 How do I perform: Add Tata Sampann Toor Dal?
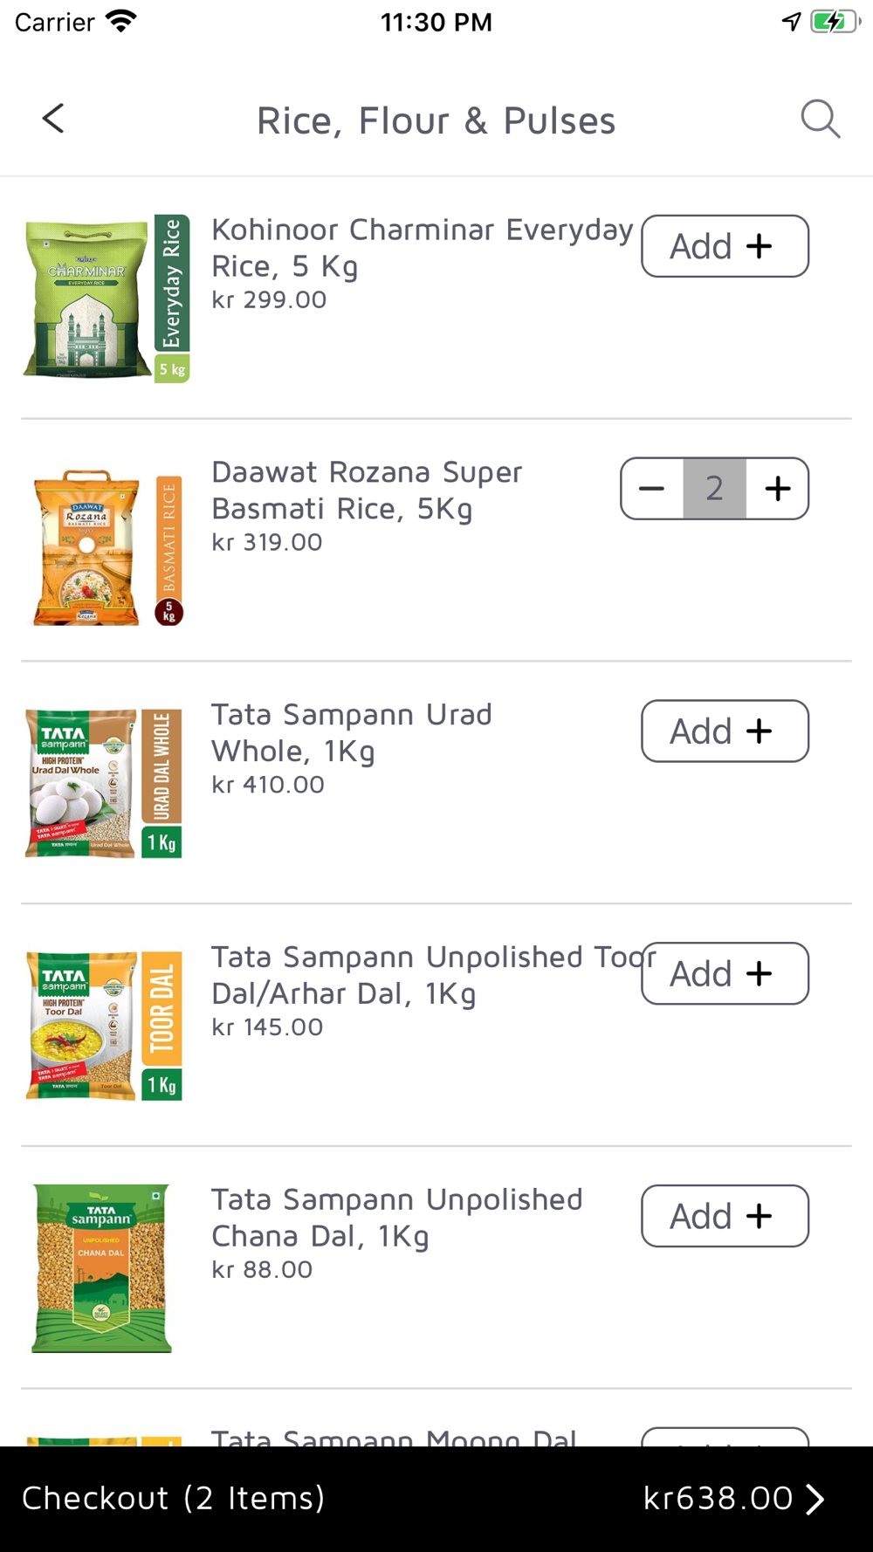(x=725, y=973)
